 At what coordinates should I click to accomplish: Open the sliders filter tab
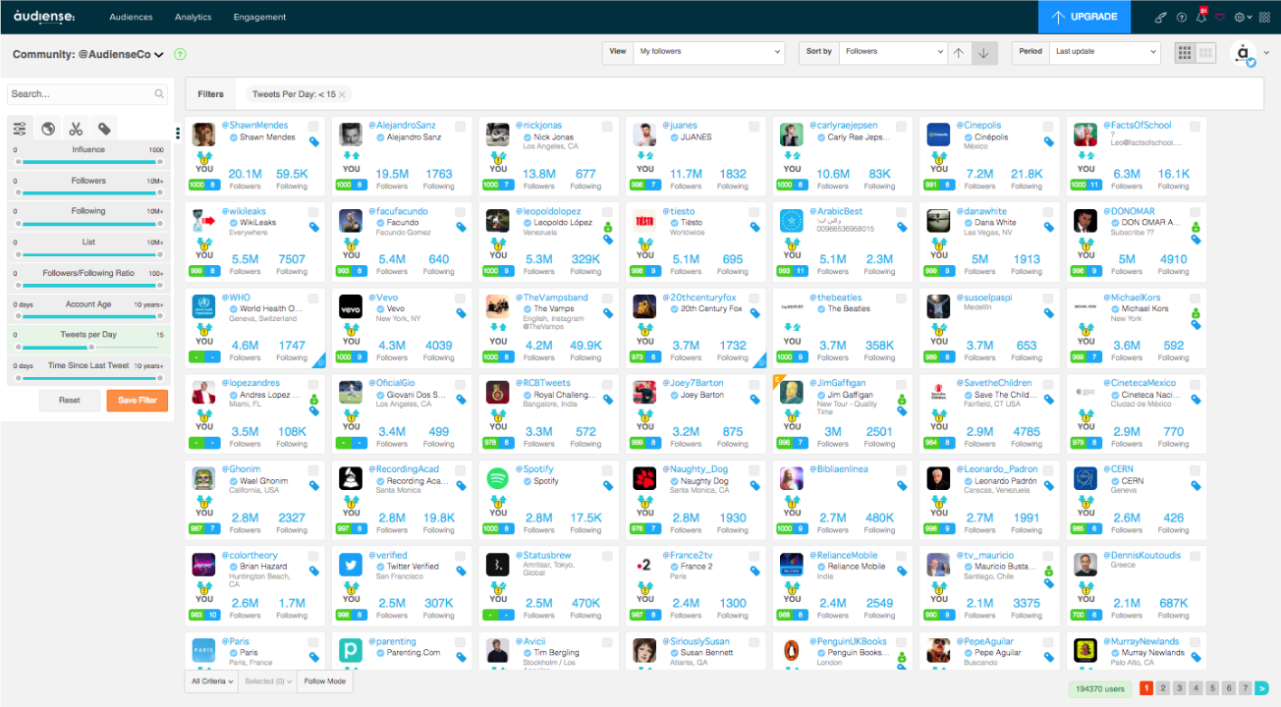[x=20, y=129]
